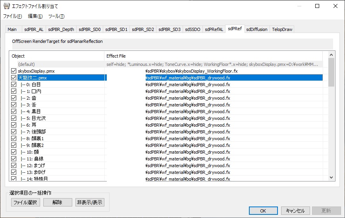Toggle the '10: 顔' material checkbox
Screen dimensions: 345x218
click(x=14, y=152)
